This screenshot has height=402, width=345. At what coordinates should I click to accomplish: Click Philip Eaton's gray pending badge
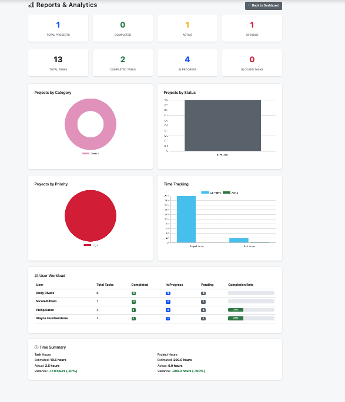(203, 310)
